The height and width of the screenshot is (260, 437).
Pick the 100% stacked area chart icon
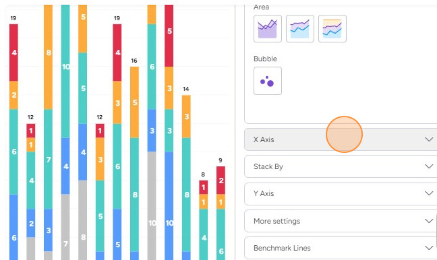click(x=332, y=29)
